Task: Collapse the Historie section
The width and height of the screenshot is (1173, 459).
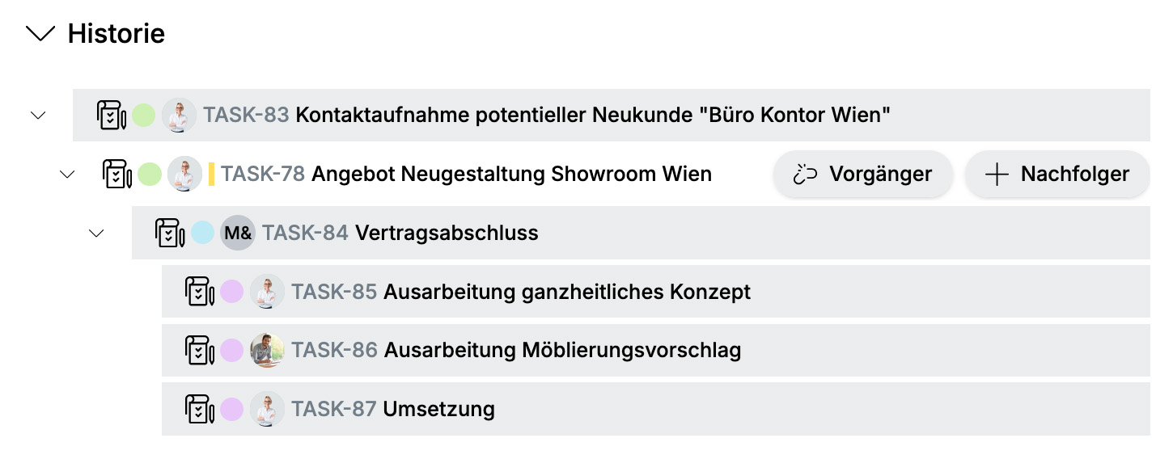Action: pos(40,34)
